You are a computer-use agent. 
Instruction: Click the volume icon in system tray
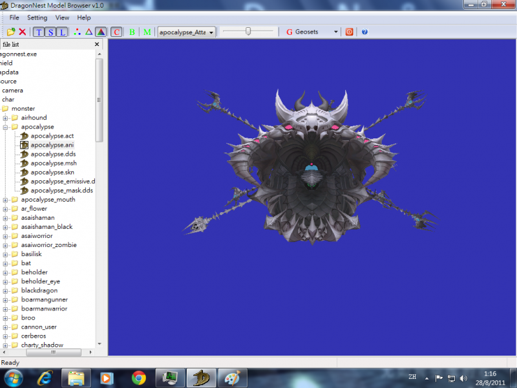pos(463,378)
